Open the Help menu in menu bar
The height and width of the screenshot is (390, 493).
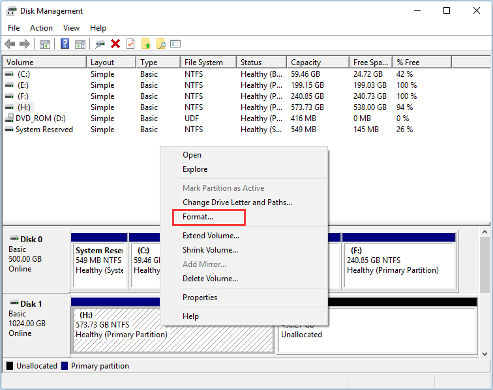pos(98,28)
